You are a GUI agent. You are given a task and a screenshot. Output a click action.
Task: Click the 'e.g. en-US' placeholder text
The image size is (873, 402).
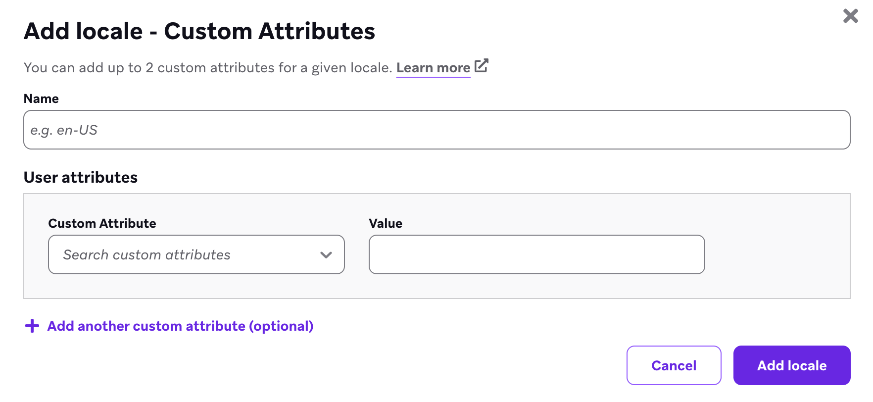(64, 130)
